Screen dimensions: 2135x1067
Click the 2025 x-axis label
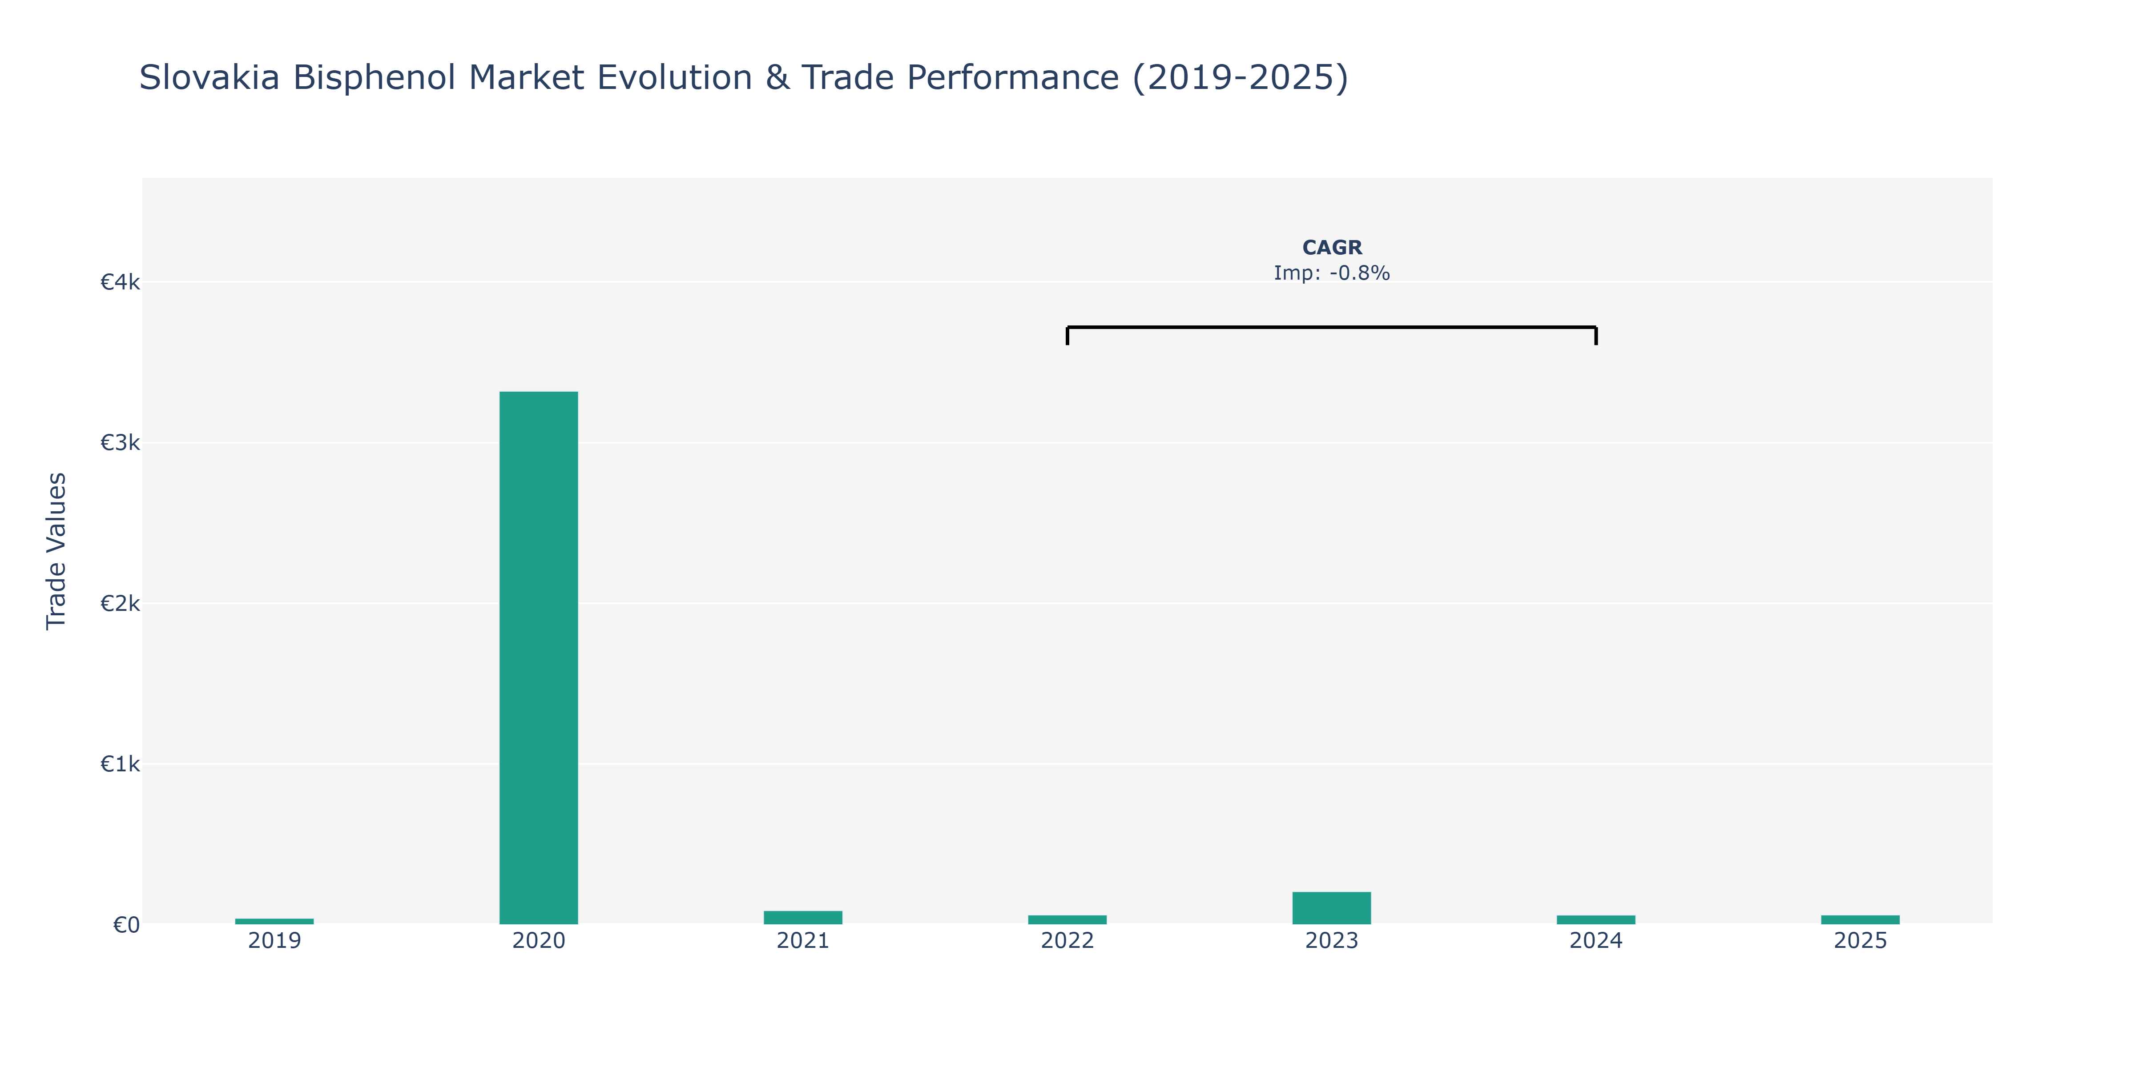point(1861,941)
